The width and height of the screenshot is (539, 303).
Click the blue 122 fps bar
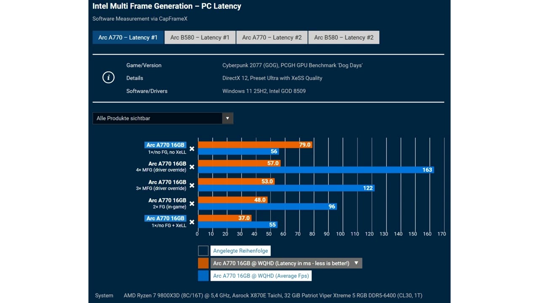click(x=286, y=188)
